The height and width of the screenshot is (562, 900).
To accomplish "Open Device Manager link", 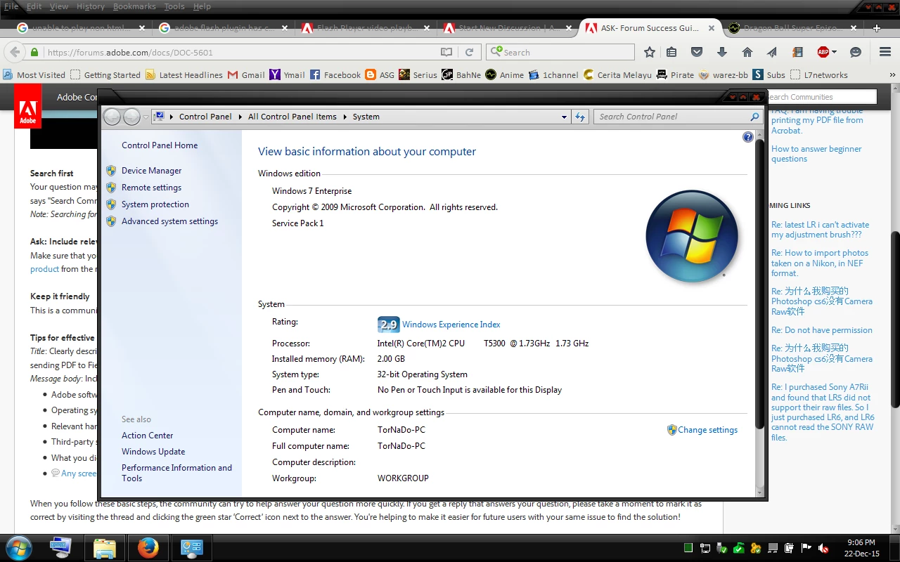I will tap(151, 171).
